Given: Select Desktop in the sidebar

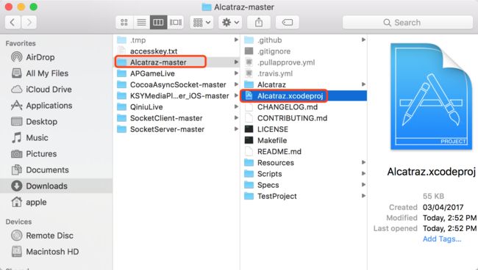Looking at the screenshot, I should pos(34,122).
